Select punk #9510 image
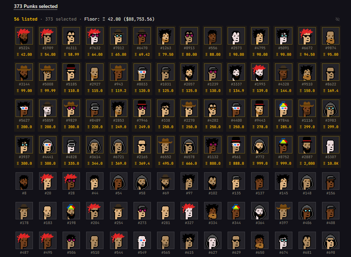 (307, 72)
